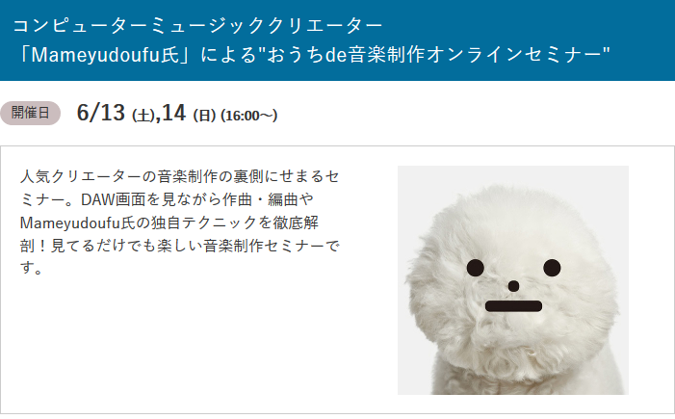Click the final す。 line of the description
The height and width of the screenshot is (419, 675).
pos(31,269)
